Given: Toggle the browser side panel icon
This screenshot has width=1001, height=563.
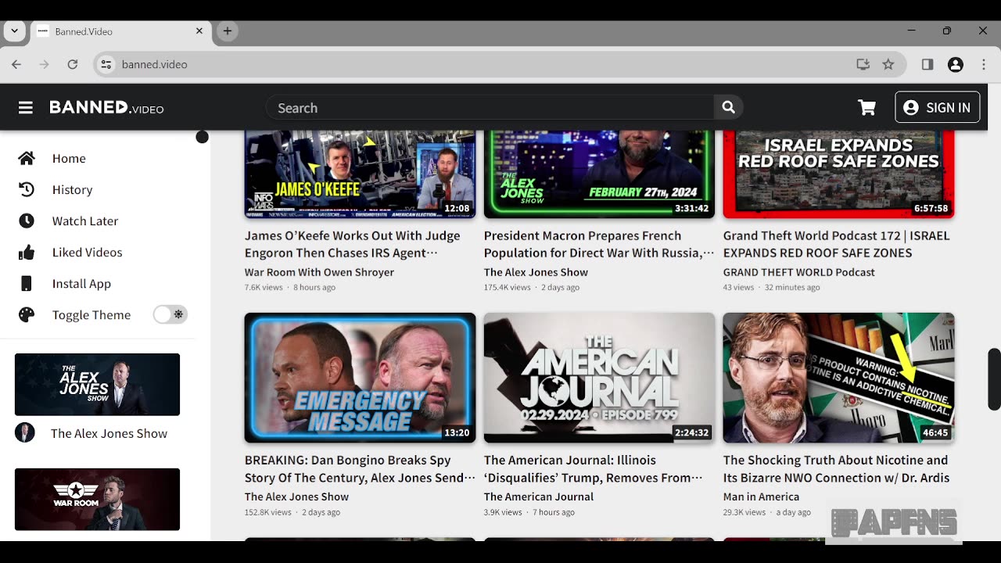Looking at the screenshot, I should click(927, 64).
